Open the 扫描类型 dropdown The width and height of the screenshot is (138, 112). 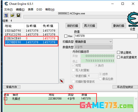(x=93, y=42)
